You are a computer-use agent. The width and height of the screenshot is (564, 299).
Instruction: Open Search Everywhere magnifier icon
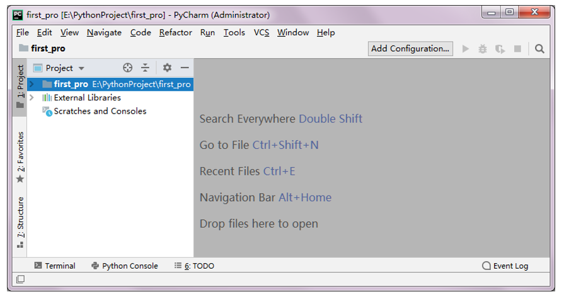539,49
